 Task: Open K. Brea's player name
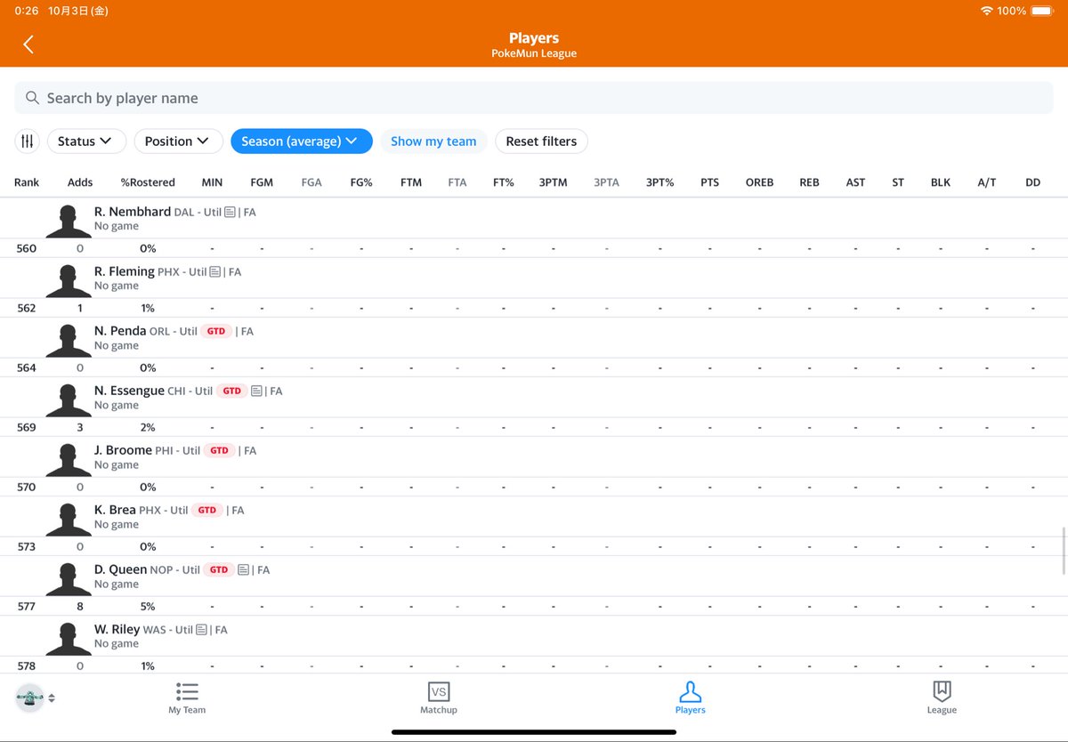click(115, 510)
